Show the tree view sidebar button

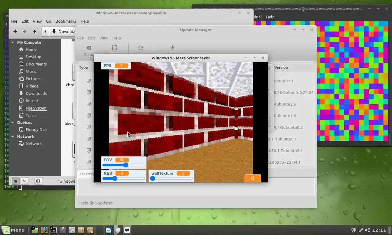tap(25, 181)
